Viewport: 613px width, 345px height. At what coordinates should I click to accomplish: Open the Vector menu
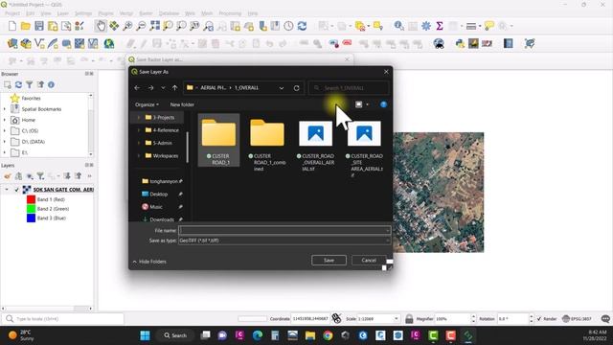point(125,13)
